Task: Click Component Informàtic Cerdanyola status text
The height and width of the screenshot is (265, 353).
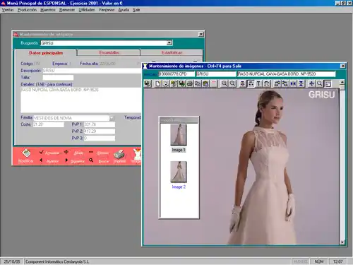Action: click(x=57, y=261)
